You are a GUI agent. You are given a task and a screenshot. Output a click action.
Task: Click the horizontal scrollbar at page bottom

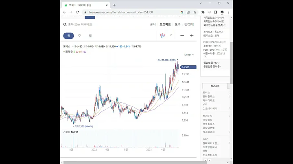pyautogui.click(x=135, y=162)
